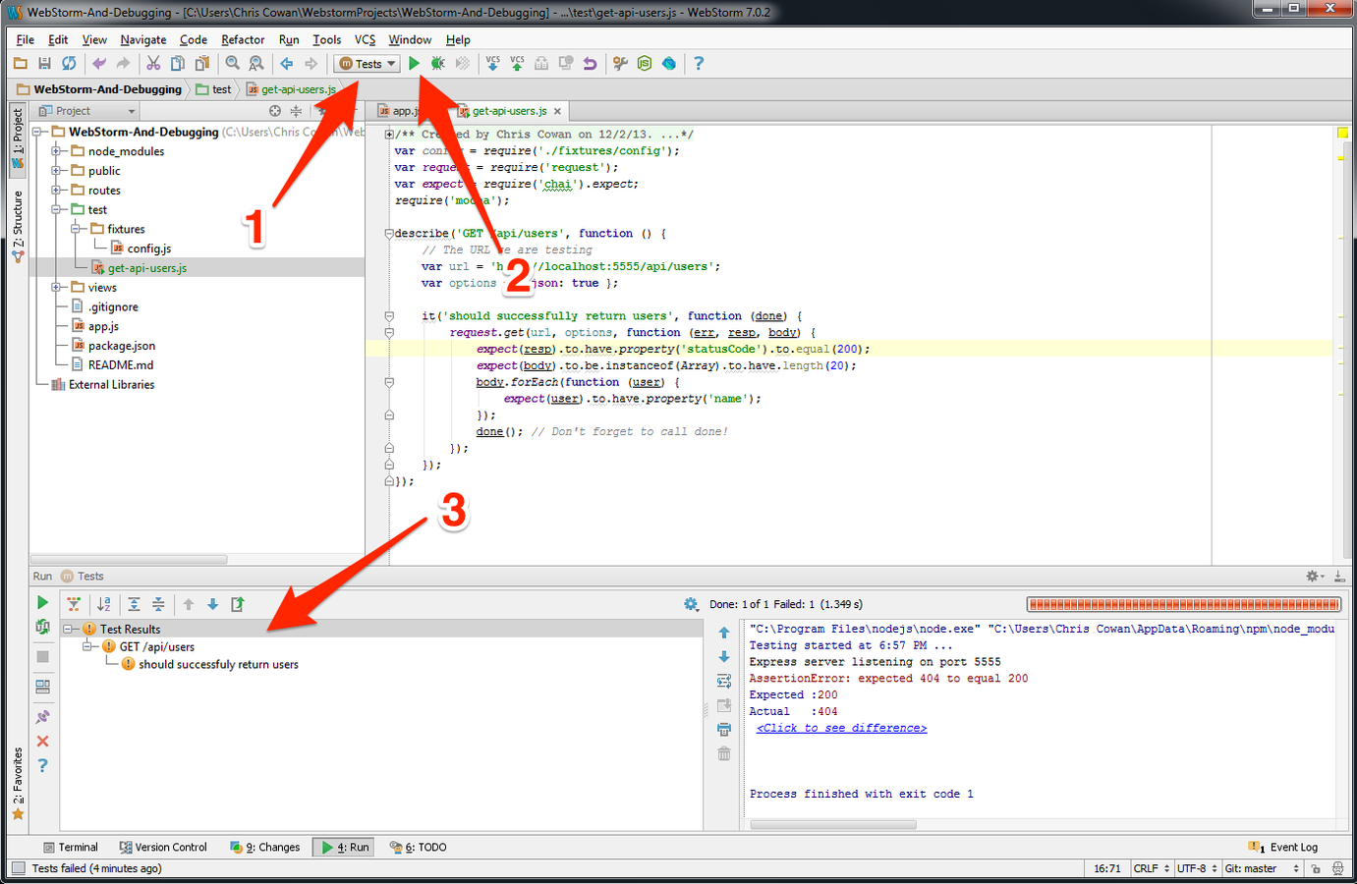1357x884 pixels.
Task: Export test results icon
Action: click(237, 604)
